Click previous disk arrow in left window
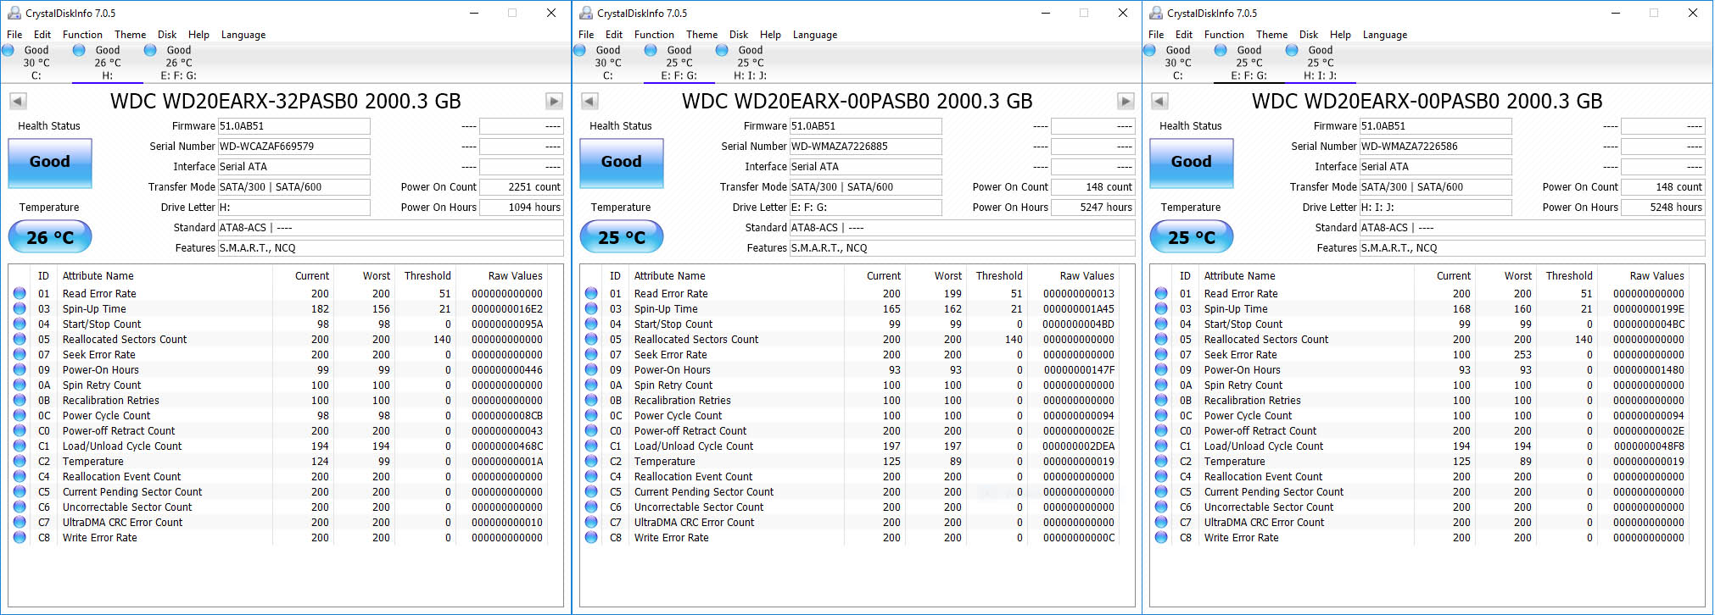This screenshot has height=615, width=1715. pyautogui.click(x=18, y=102)
